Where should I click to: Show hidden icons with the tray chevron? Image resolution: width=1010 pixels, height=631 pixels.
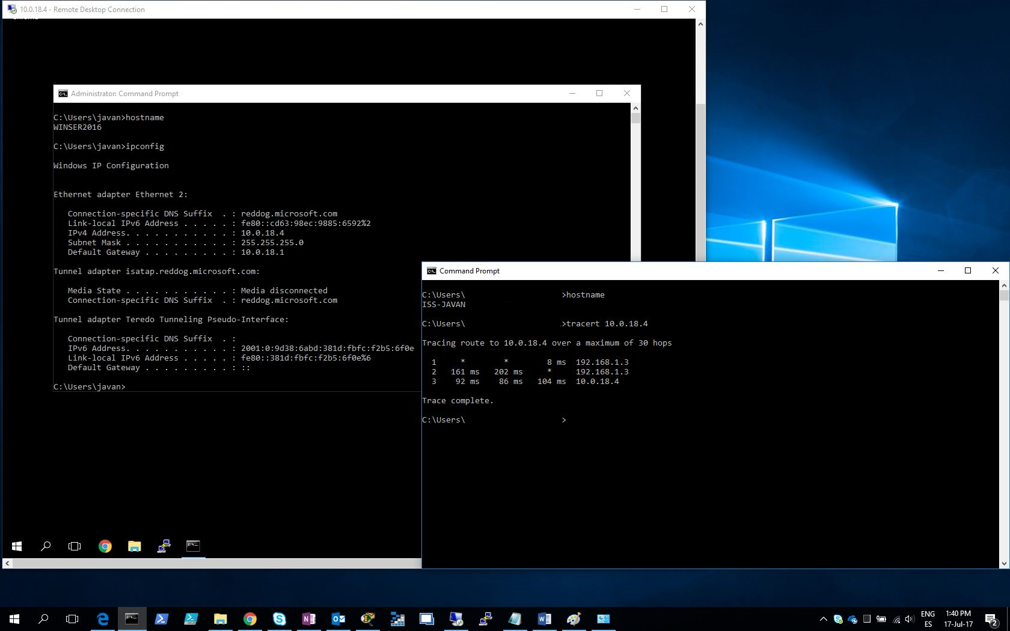click(824, 619)
